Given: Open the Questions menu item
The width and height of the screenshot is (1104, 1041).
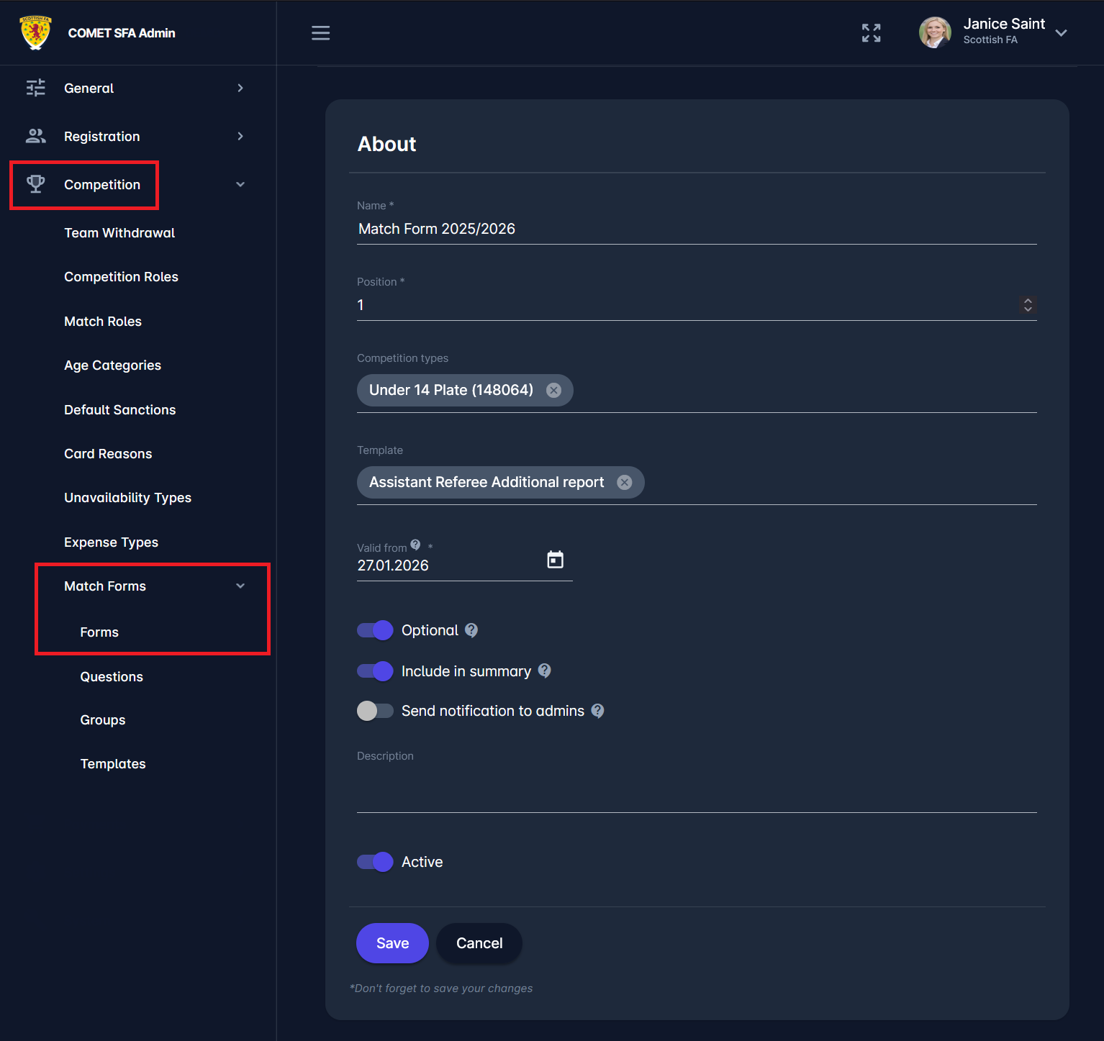Looking at the screenshot, I should click(x=112, y=677).
